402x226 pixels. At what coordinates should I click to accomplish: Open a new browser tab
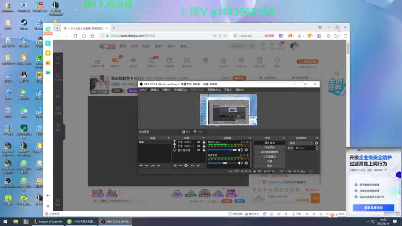[x=114, y=28]
